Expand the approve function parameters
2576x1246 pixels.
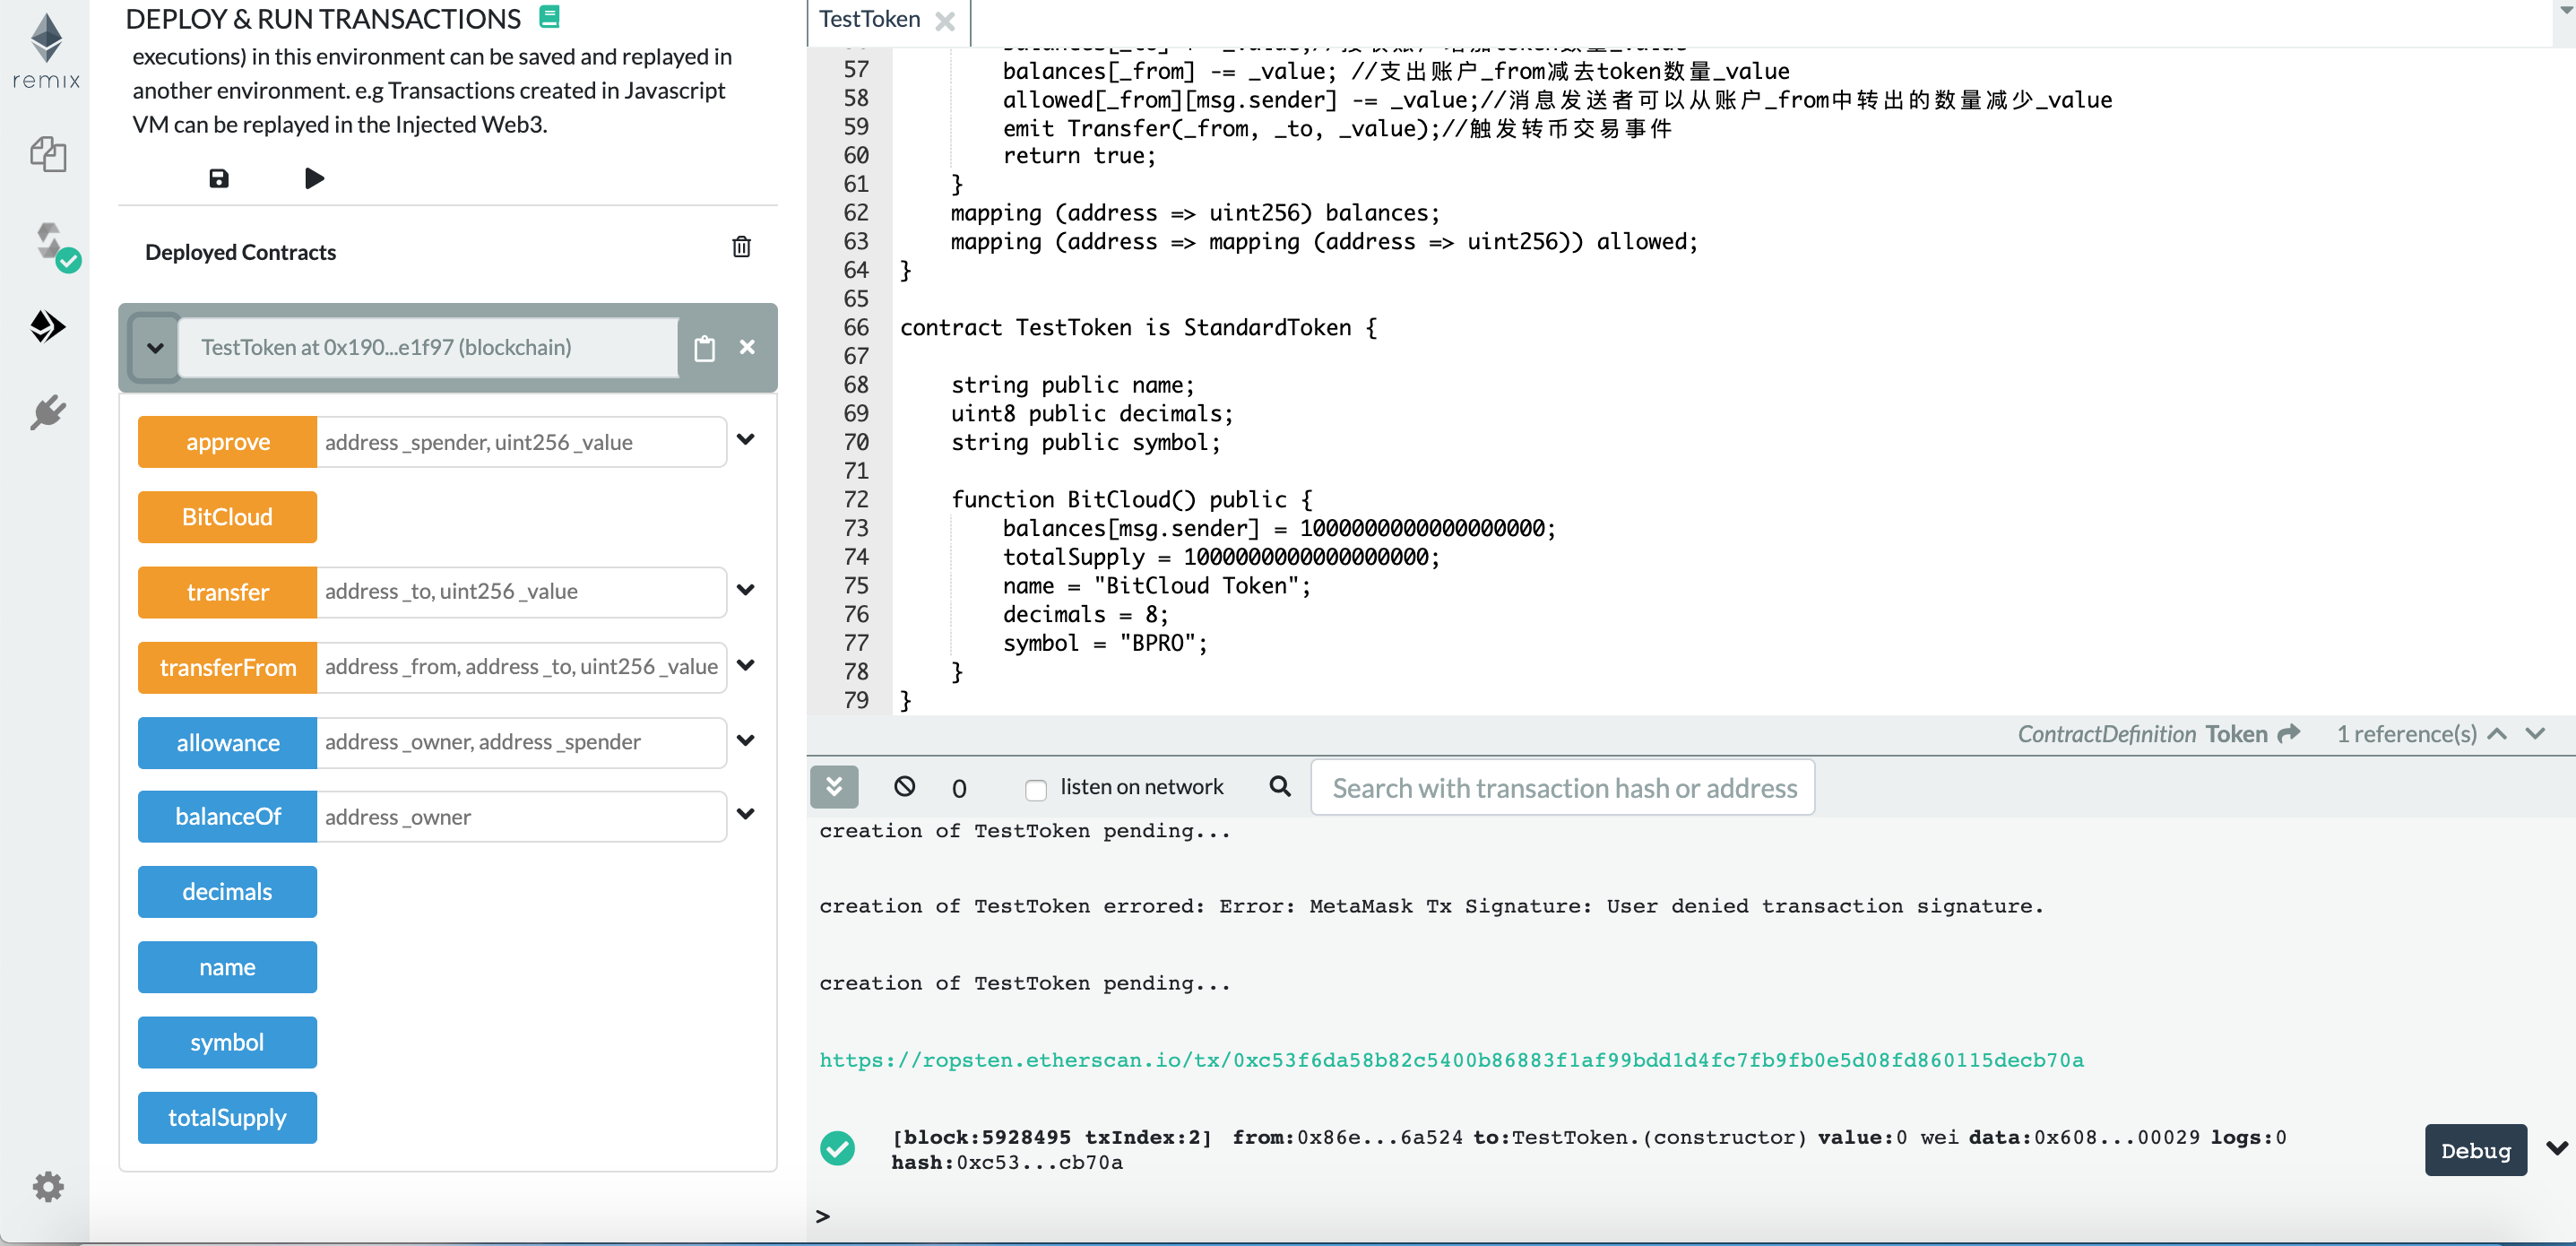coord(745,440)
